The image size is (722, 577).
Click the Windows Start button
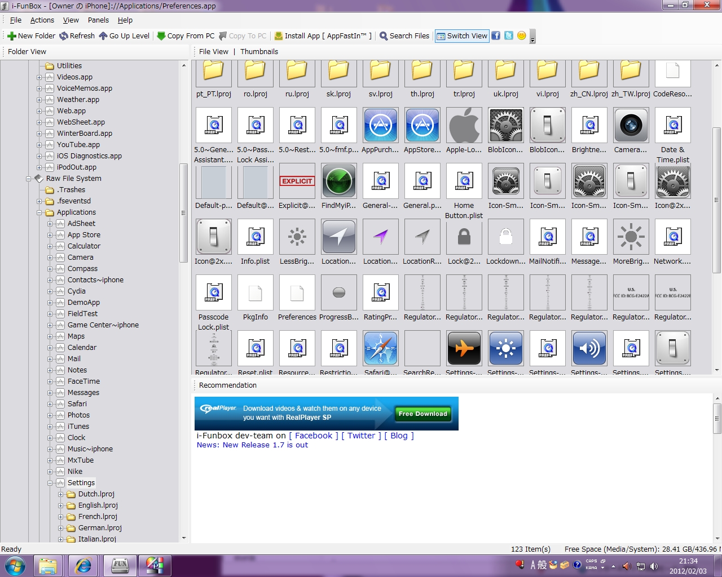pos(14,566)
